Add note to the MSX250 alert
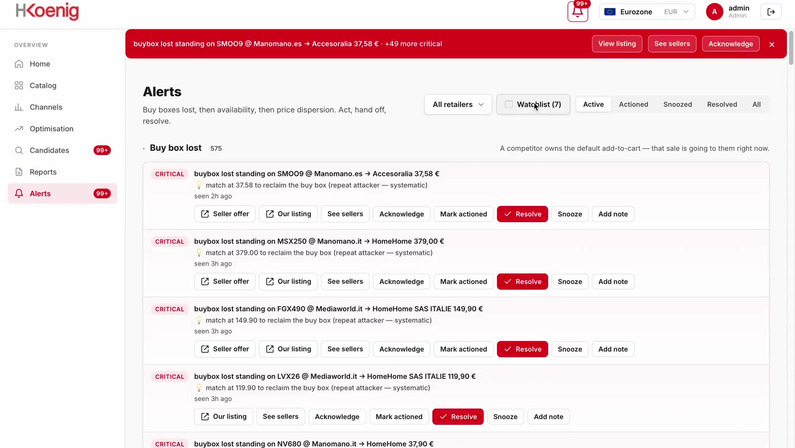This screenshot has width=795, height=448. [613, 282]
